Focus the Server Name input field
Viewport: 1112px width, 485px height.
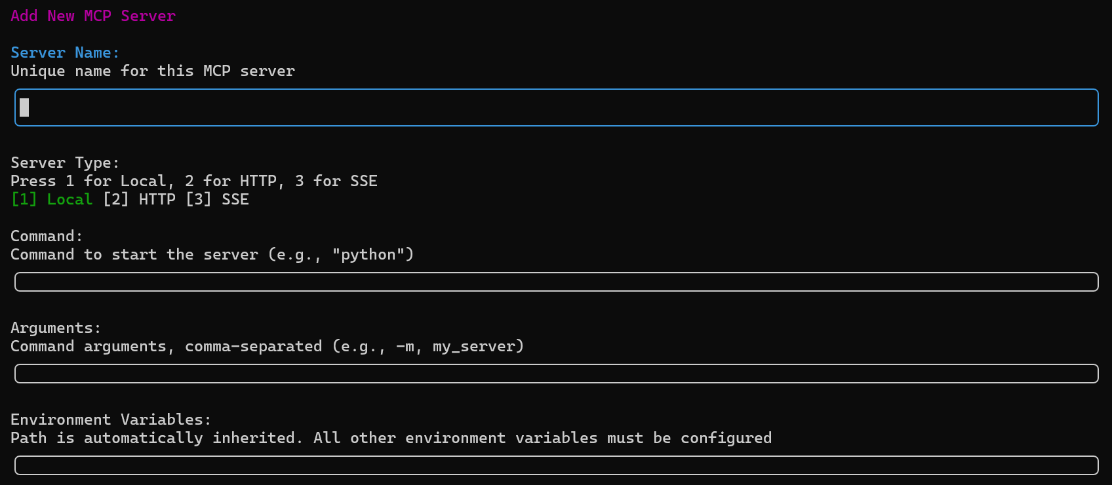tap(556, 107)
